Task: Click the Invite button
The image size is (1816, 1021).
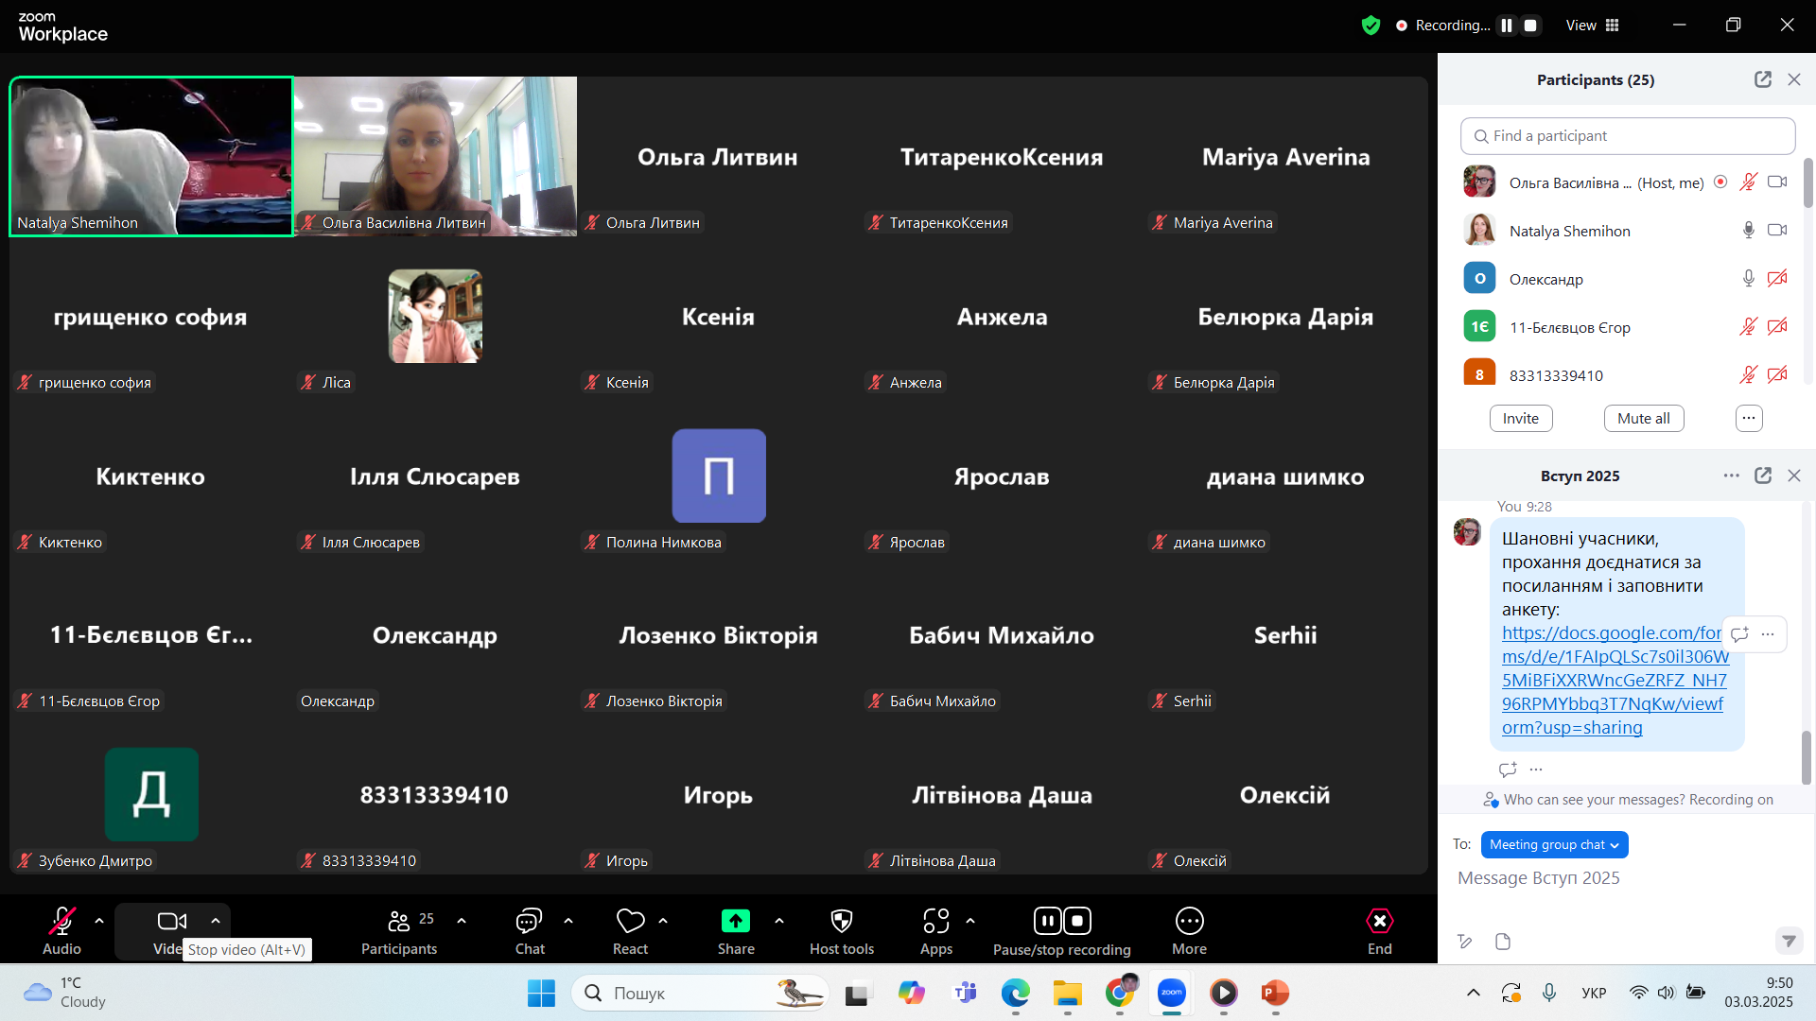Action: [1521, 418]
